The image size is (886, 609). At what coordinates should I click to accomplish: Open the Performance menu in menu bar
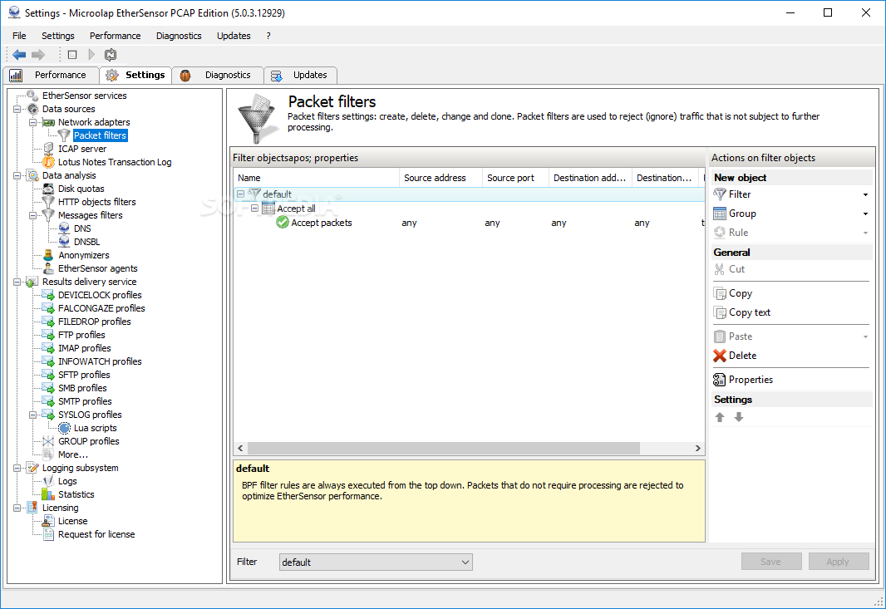(116, 36)
